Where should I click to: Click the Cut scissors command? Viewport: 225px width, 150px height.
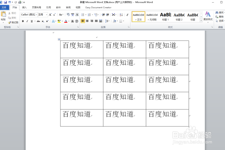[12, 13]
